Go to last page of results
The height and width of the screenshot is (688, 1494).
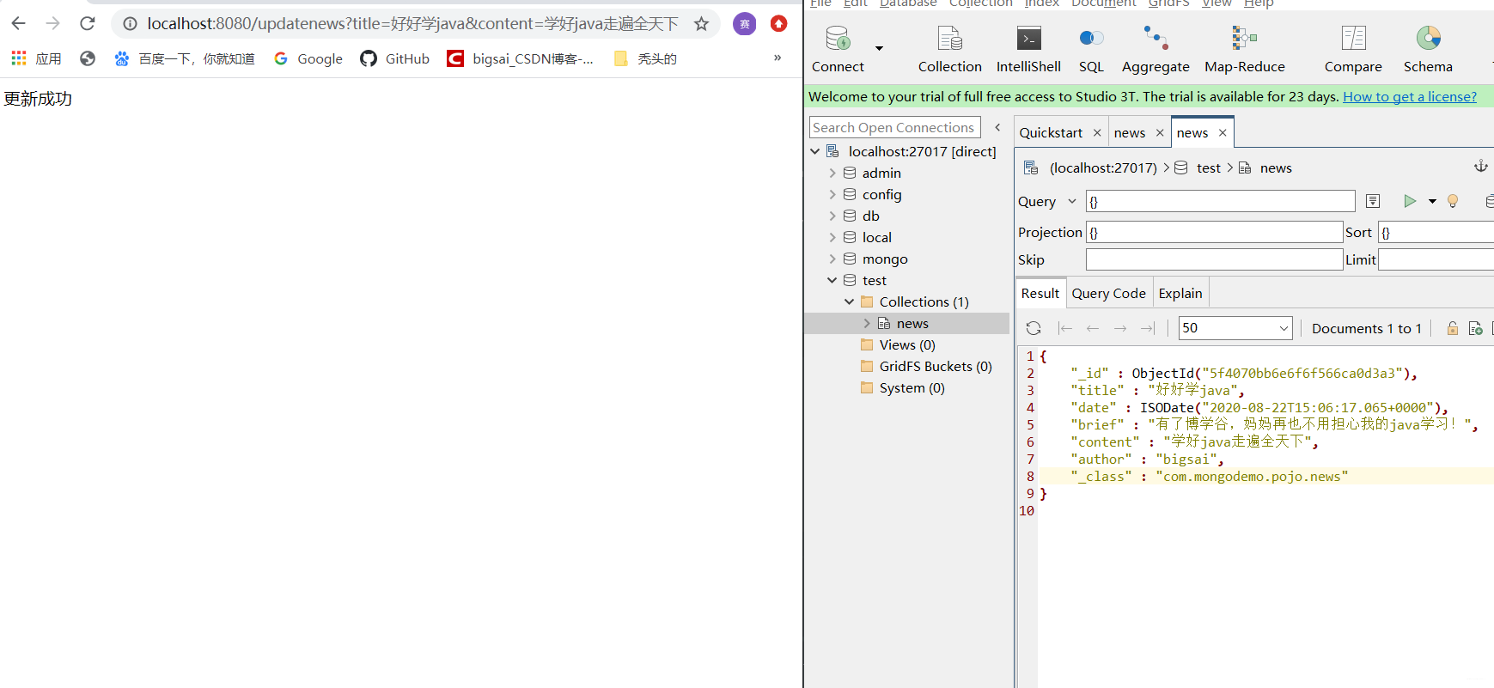[x=1148, y=328]
